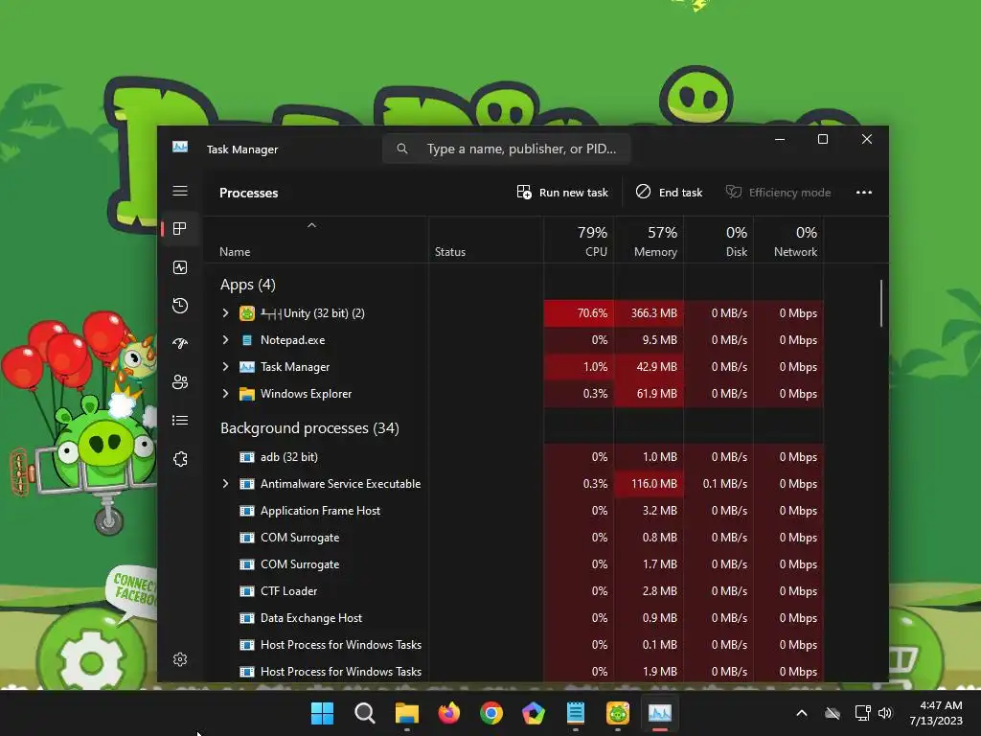Open the Task Manager navigation hamburger menu

[x=180, y=191]
